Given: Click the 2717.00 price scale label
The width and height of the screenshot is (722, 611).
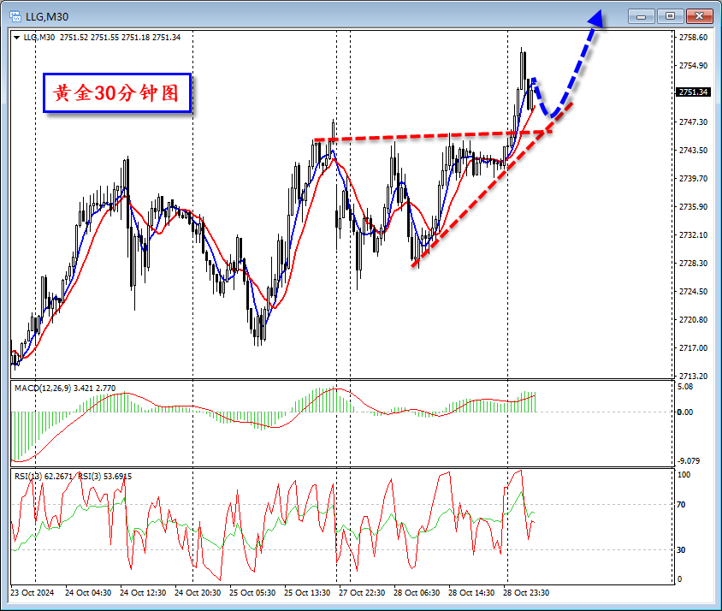Looking at the screenshot, I should pyautogui.click(x=693, y=348).
